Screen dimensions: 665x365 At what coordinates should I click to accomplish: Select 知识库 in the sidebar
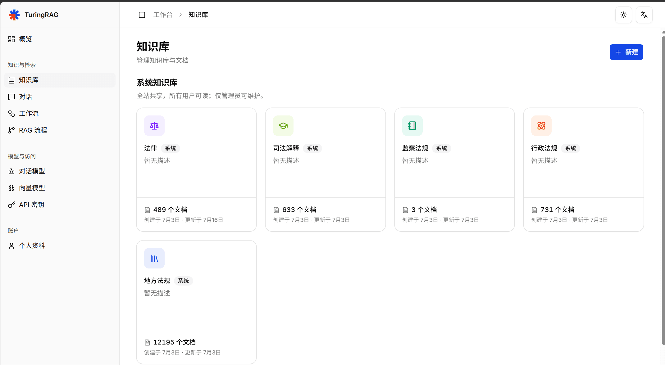(60, 80)
